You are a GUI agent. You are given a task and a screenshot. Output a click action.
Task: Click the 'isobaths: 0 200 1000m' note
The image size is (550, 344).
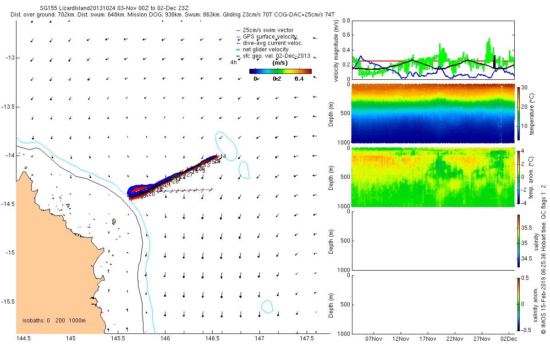pos(54,320)
